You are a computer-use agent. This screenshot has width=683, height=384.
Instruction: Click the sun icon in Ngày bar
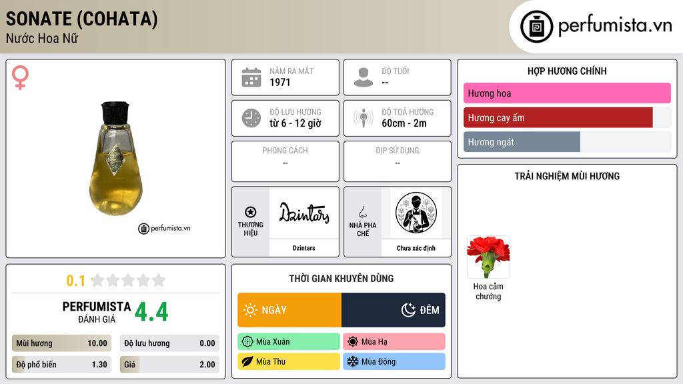(250, 310)
